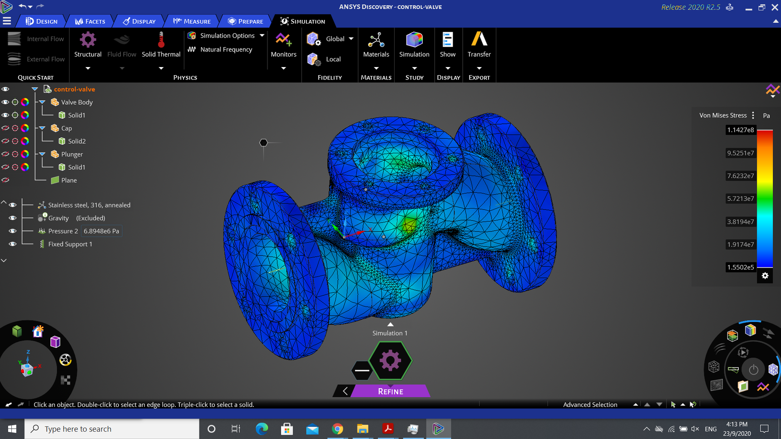This screenshot has width=781, height=439.
Task: Toggle visibility of Stainless steel material
Action: point(12,205)
